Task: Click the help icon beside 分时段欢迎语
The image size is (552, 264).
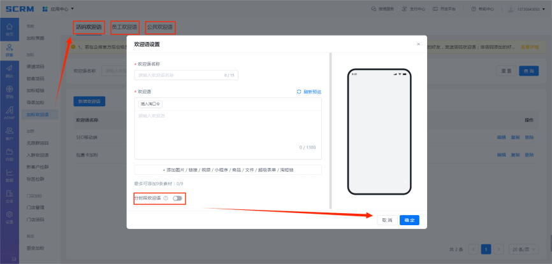Action: (x=166, y=198)
